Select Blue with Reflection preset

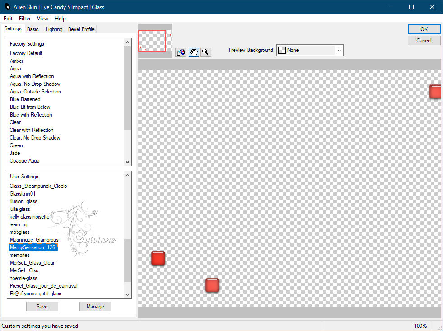click(x=31, y=115)
